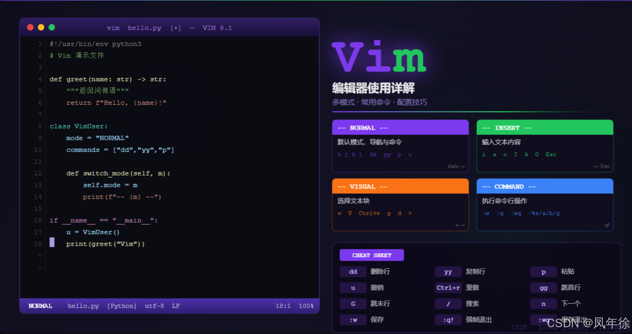This screenshot has width=632, height=334.
Task: Click the '编辑器使用详解' heading
Action: pos(373,88)
